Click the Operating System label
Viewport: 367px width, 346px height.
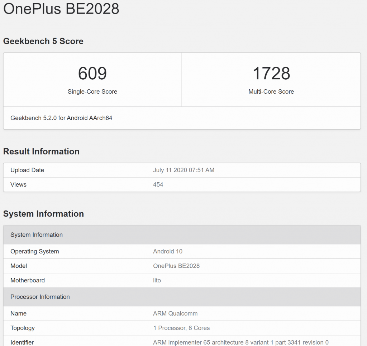(x=35, y=251)
